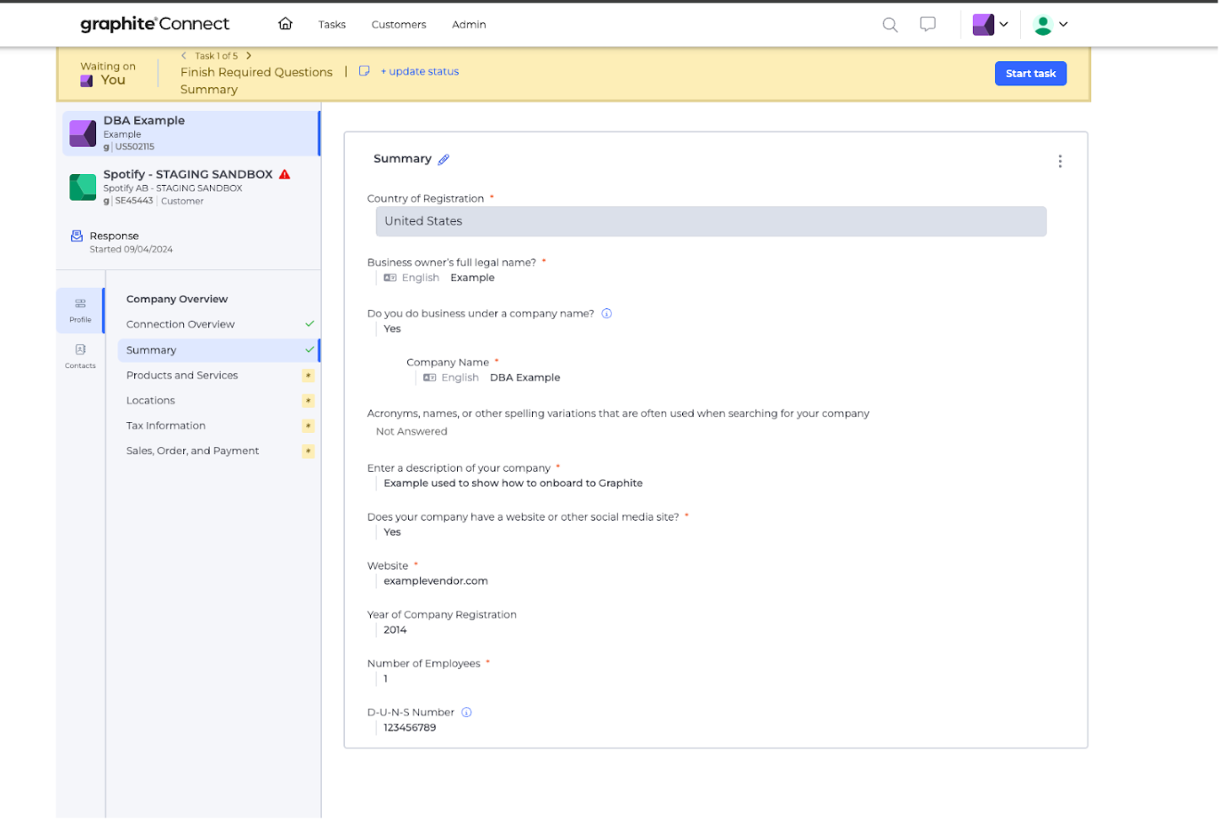Switch to the Contacts sidebar tab
The width and height of the screenshot is (1222, 830).
(x=80, y=355)
